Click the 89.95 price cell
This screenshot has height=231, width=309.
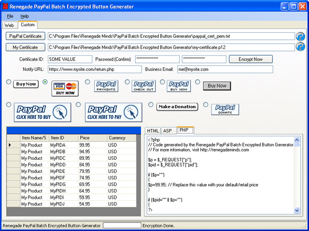93,158
